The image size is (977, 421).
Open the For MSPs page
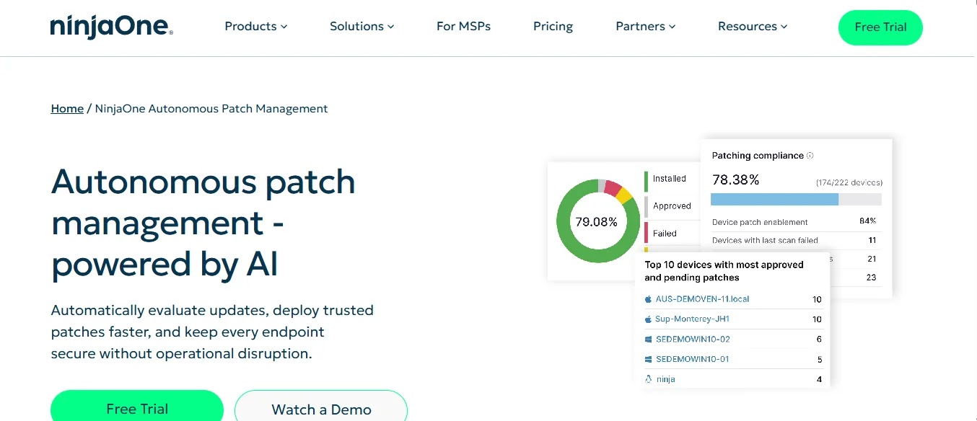tap(463, 26)
